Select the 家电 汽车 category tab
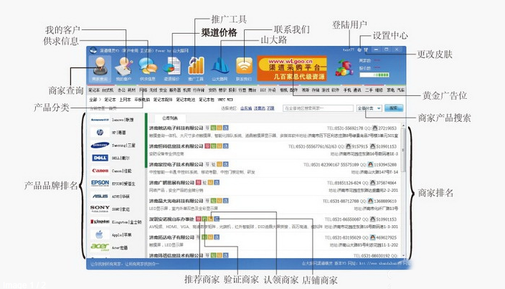The width and height of the screenshot is (505, 289). (x=395, y=90)
